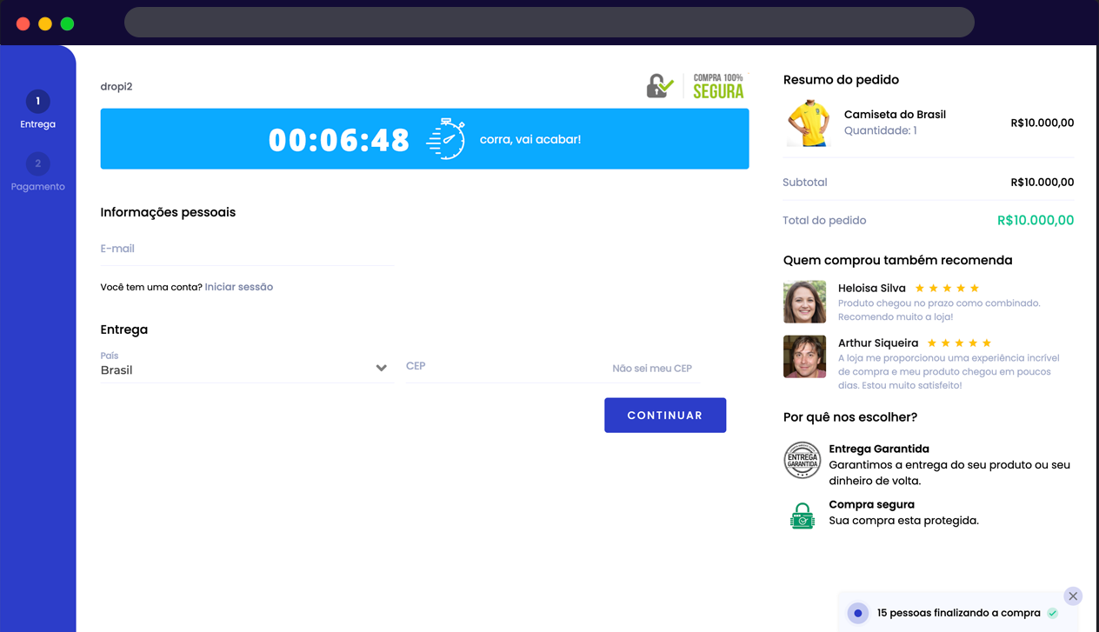1099x632 pixels.
Task: Click the Não sei meu CEP link
Action: (652, 369)
